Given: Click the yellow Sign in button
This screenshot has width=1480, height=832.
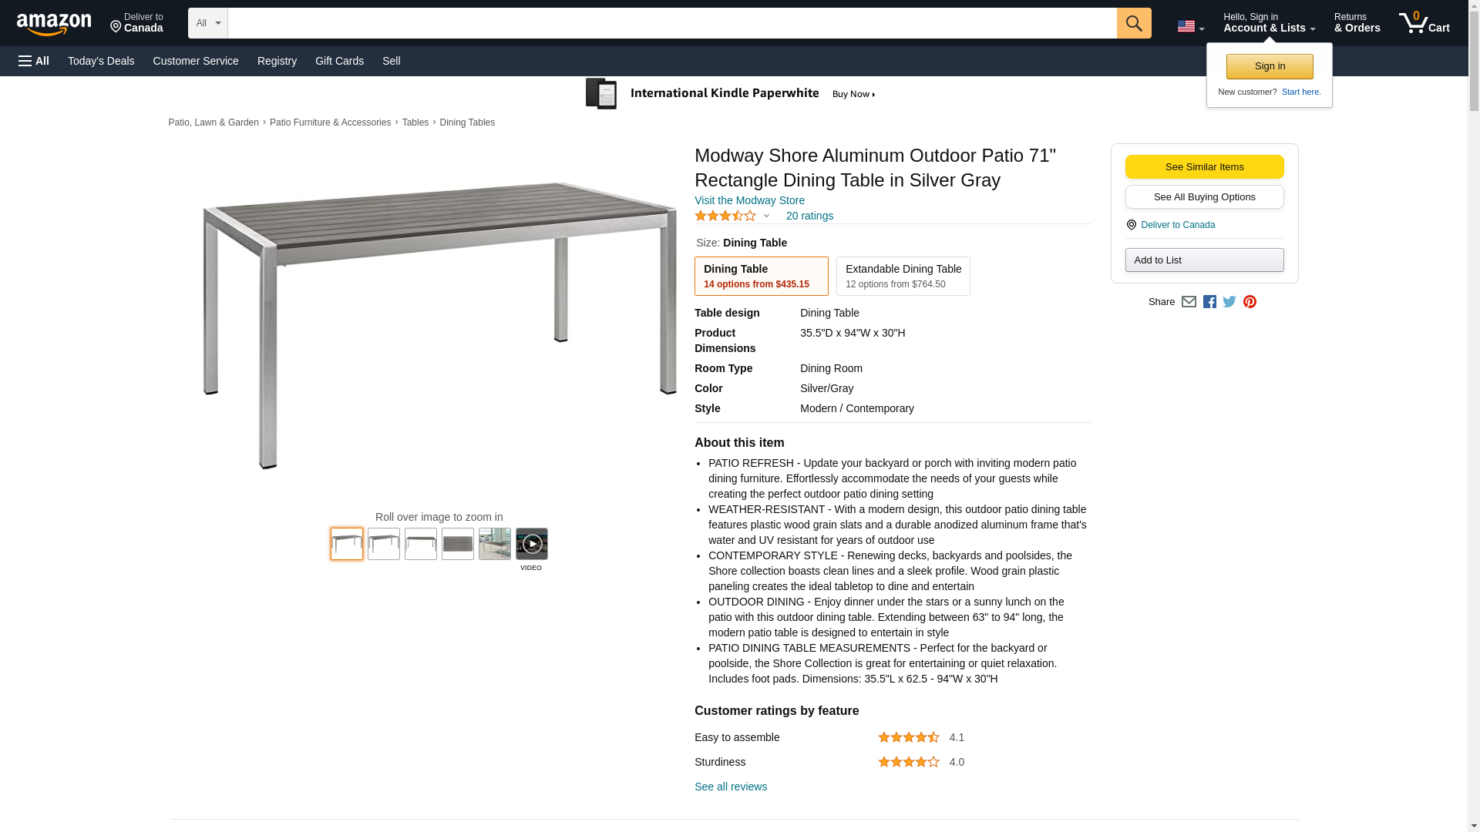Looking at the screenshot, I should (1270, 66).
